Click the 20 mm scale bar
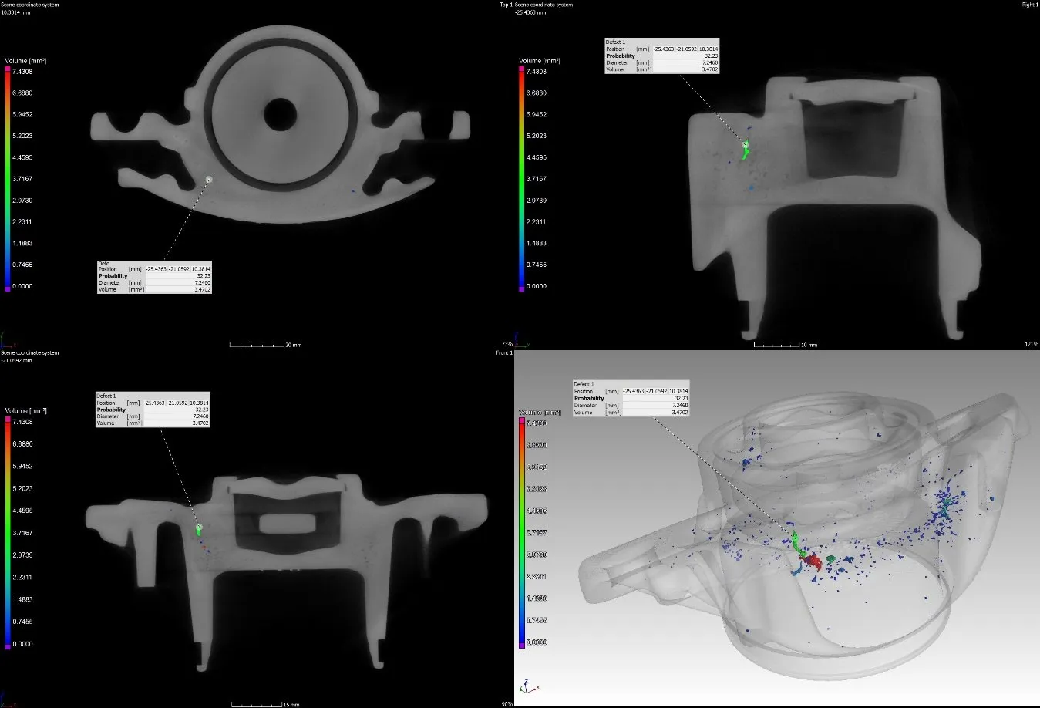1040x708 pixels. coord(266,345)
